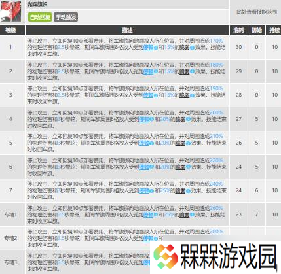Select the 240% damage value in level 7 row
Screen dimensions: 281x274
point(216,184)
